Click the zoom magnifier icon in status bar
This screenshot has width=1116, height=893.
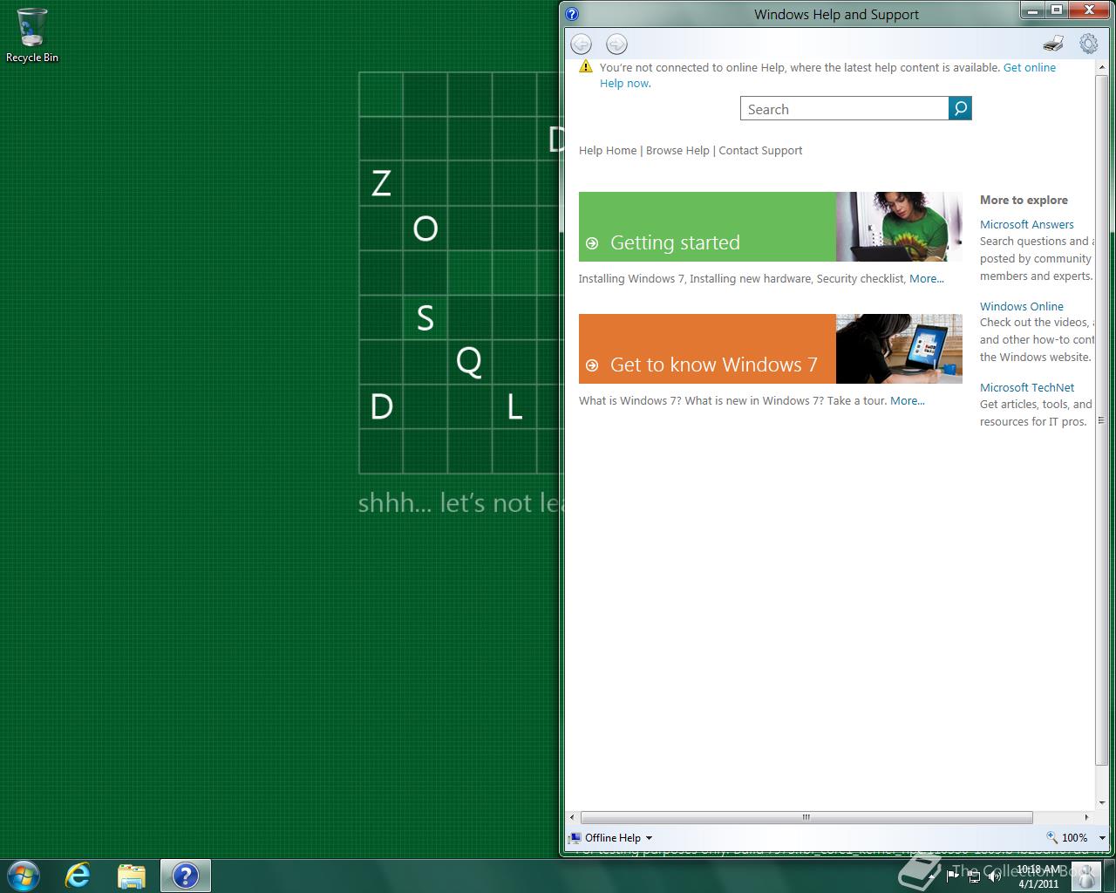pos(1052,837)
